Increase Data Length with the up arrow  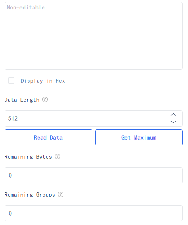click(174, 115)
